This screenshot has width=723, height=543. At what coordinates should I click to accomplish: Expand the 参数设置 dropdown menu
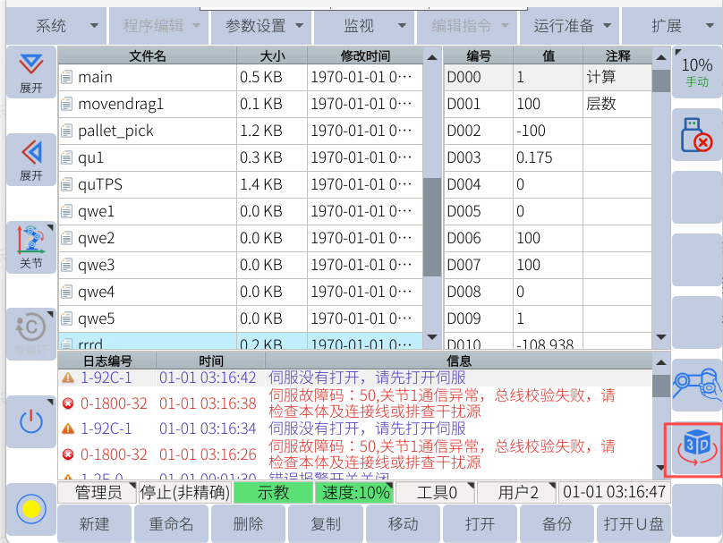point(263,26)
